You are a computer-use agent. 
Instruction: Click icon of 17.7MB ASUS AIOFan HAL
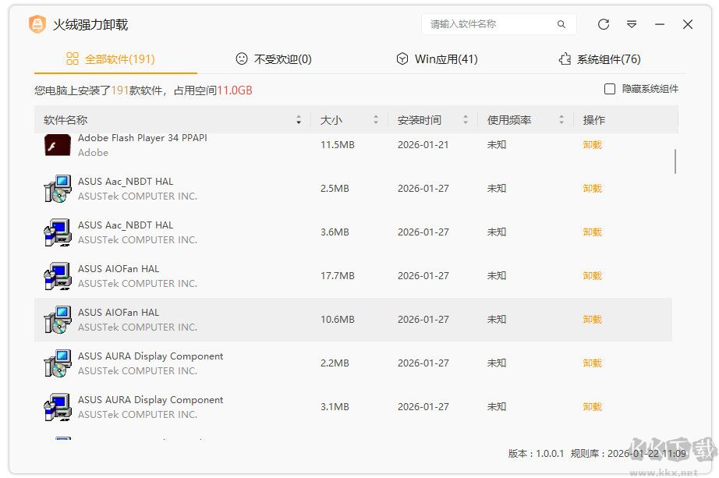click(58, 276)
